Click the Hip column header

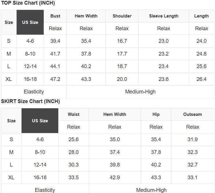(x=156, y=114)
